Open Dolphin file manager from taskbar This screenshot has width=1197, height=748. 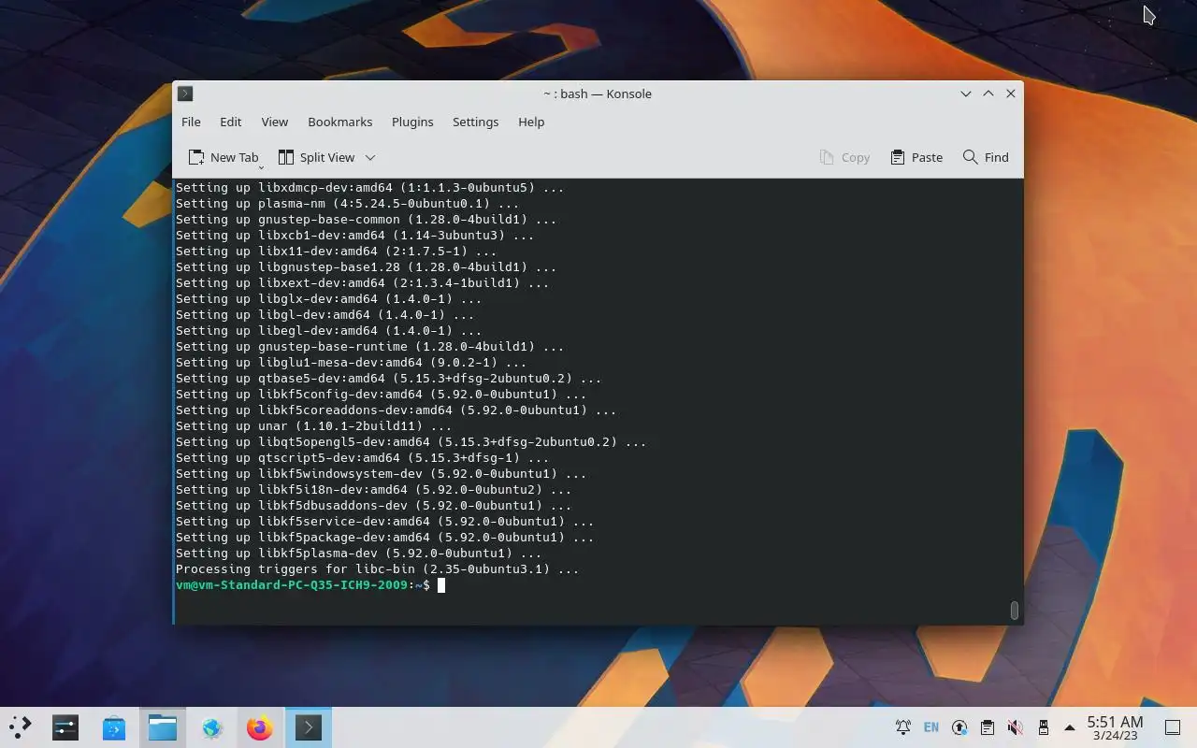163,727
